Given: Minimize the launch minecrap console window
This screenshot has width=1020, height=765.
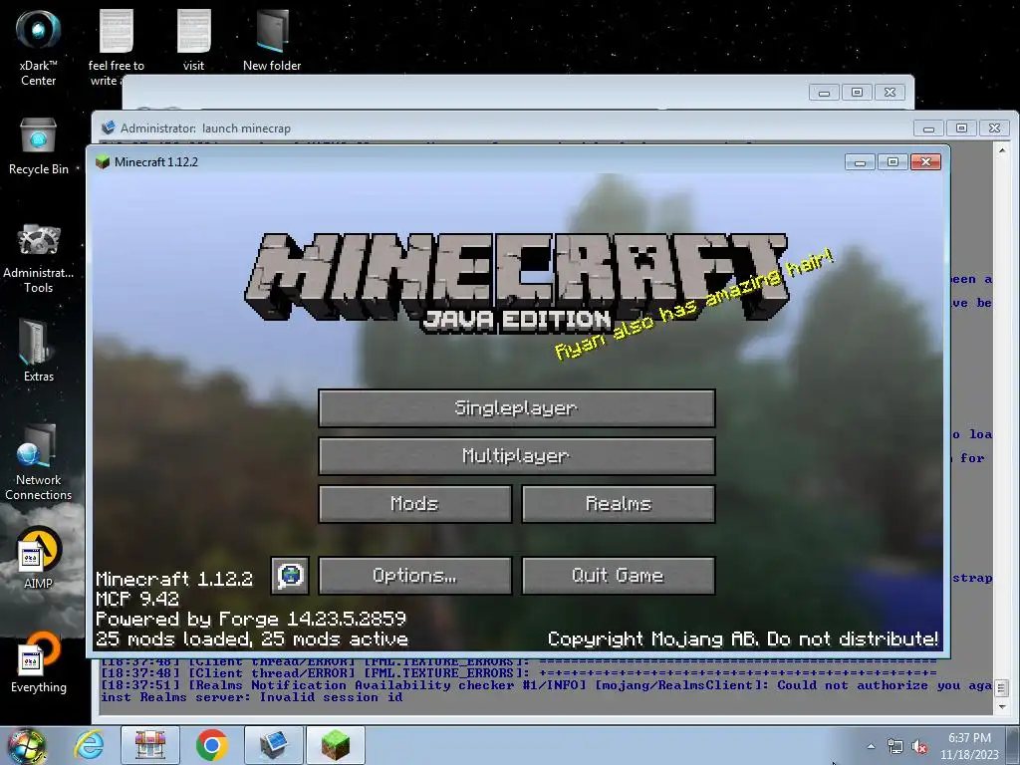Looking at the screenshot, I should 929,128.
